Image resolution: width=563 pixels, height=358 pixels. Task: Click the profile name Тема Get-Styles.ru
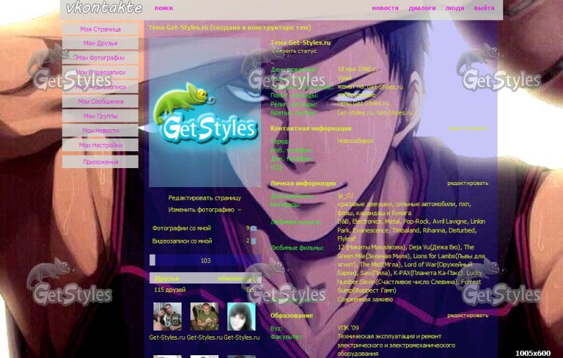(301, 42)
